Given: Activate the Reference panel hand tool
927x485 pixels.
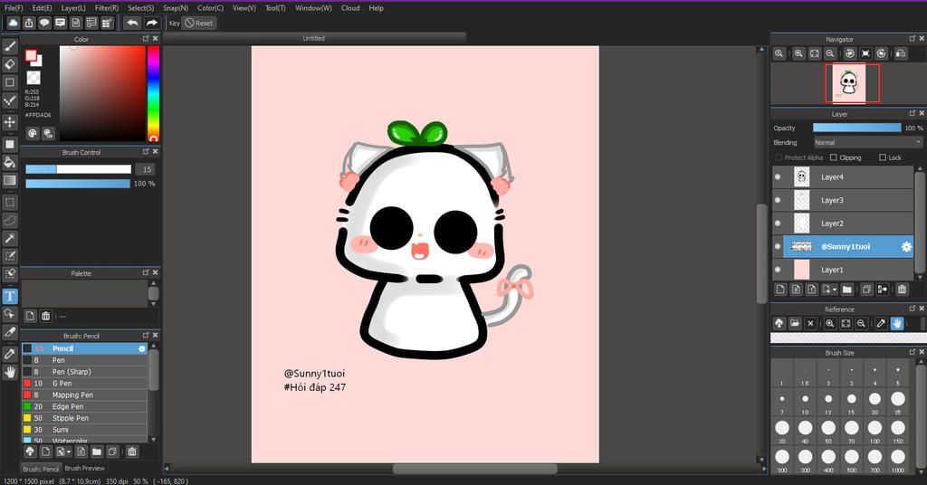Looking at the screenshot, I should coord(897,323).
